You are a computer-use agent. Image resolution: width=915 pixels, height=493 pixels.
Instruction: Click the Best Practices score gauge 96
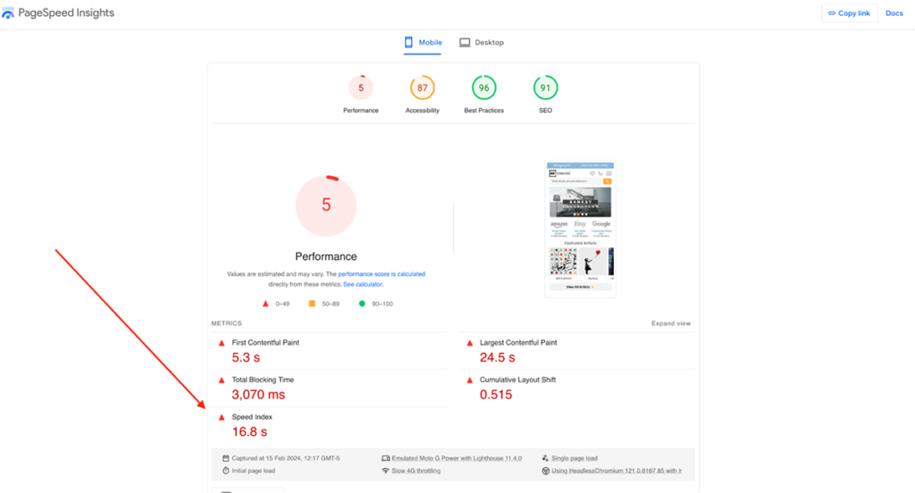click(x=483, y=88)
